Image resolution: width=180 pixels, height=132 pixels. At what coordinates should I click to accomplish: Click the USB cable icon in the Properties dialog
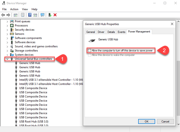92,41
